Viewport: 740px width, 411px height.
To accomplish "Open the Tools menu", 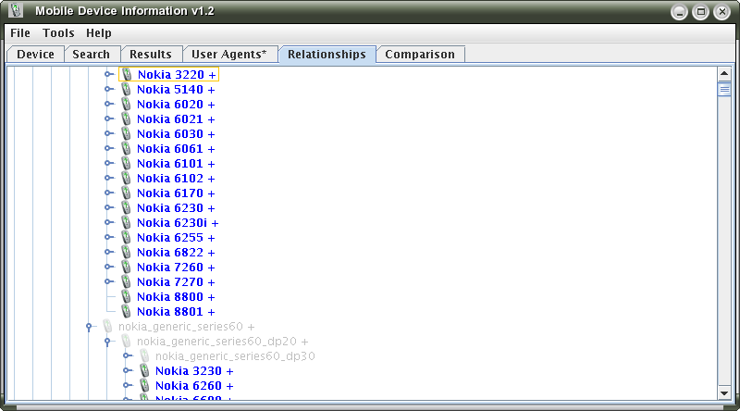I will (x=58, y=32).
